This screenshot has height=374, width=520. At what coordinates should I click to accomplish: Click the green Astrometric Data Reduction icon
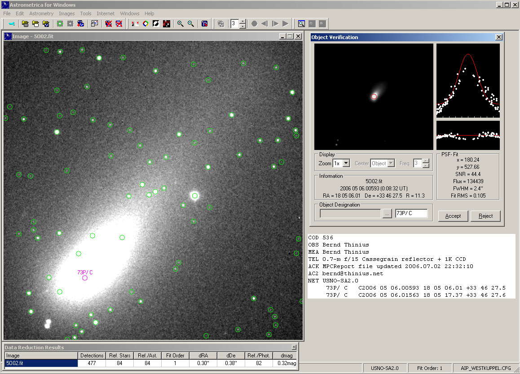[60, 24]
